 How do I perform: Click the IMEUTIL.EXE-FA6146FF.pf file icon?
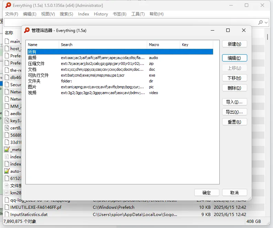7,207
